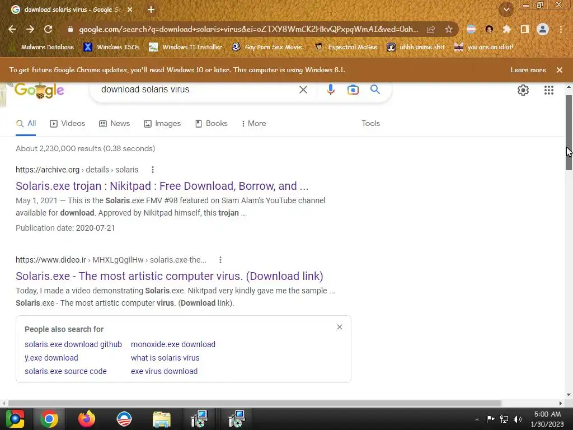Open the dideo.ir result options menu

[220, 260]
